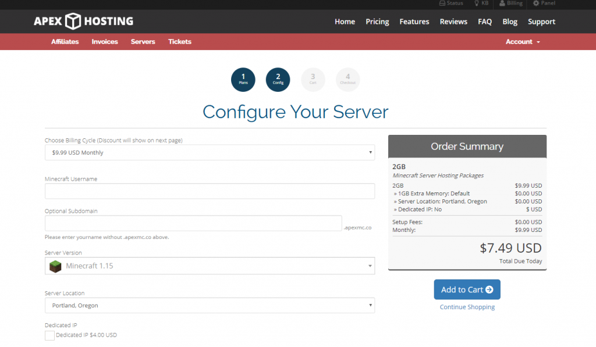
Task: Expand the Account dropdown menu
Action: click(x=523, y=42)
